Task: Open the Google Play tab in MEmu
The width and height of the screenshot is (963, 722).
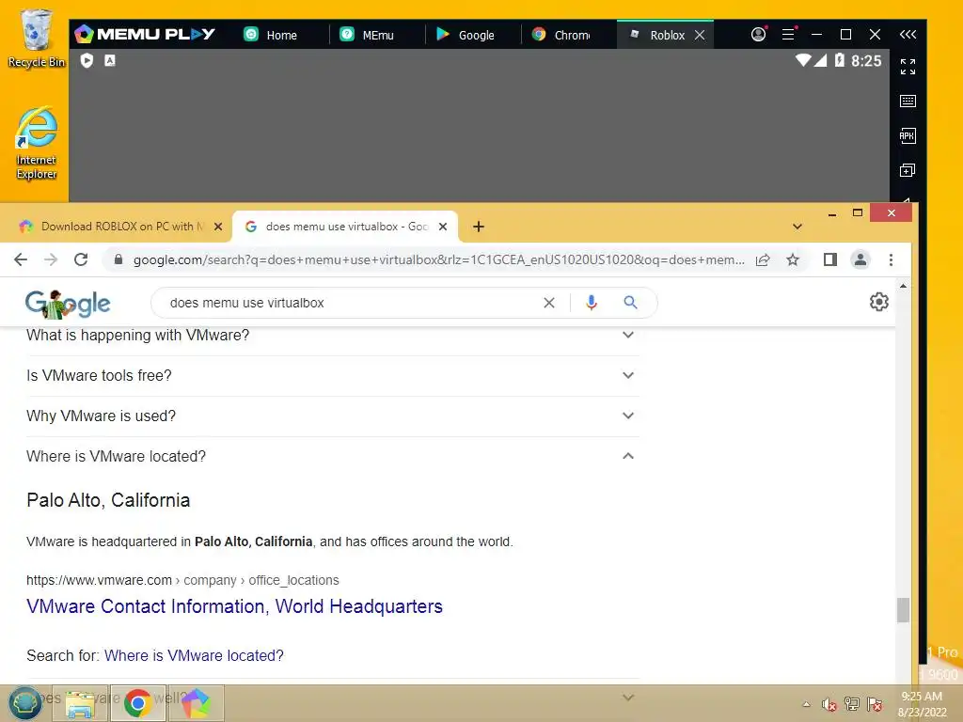Action: [465, 35]
